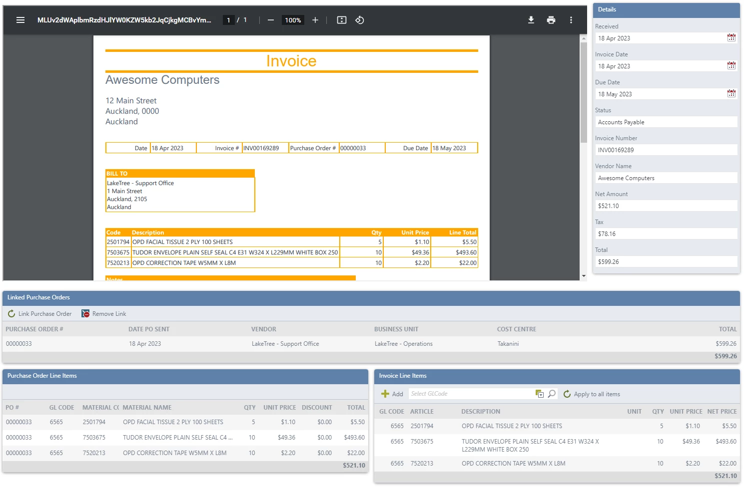Click the 100% zoom level field

[x=293, y=20]
